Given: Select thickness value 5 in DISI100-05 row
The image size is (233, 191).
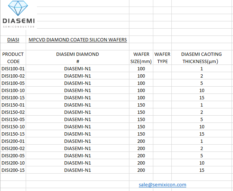Looking at the screenshot, I should [201, 83].
